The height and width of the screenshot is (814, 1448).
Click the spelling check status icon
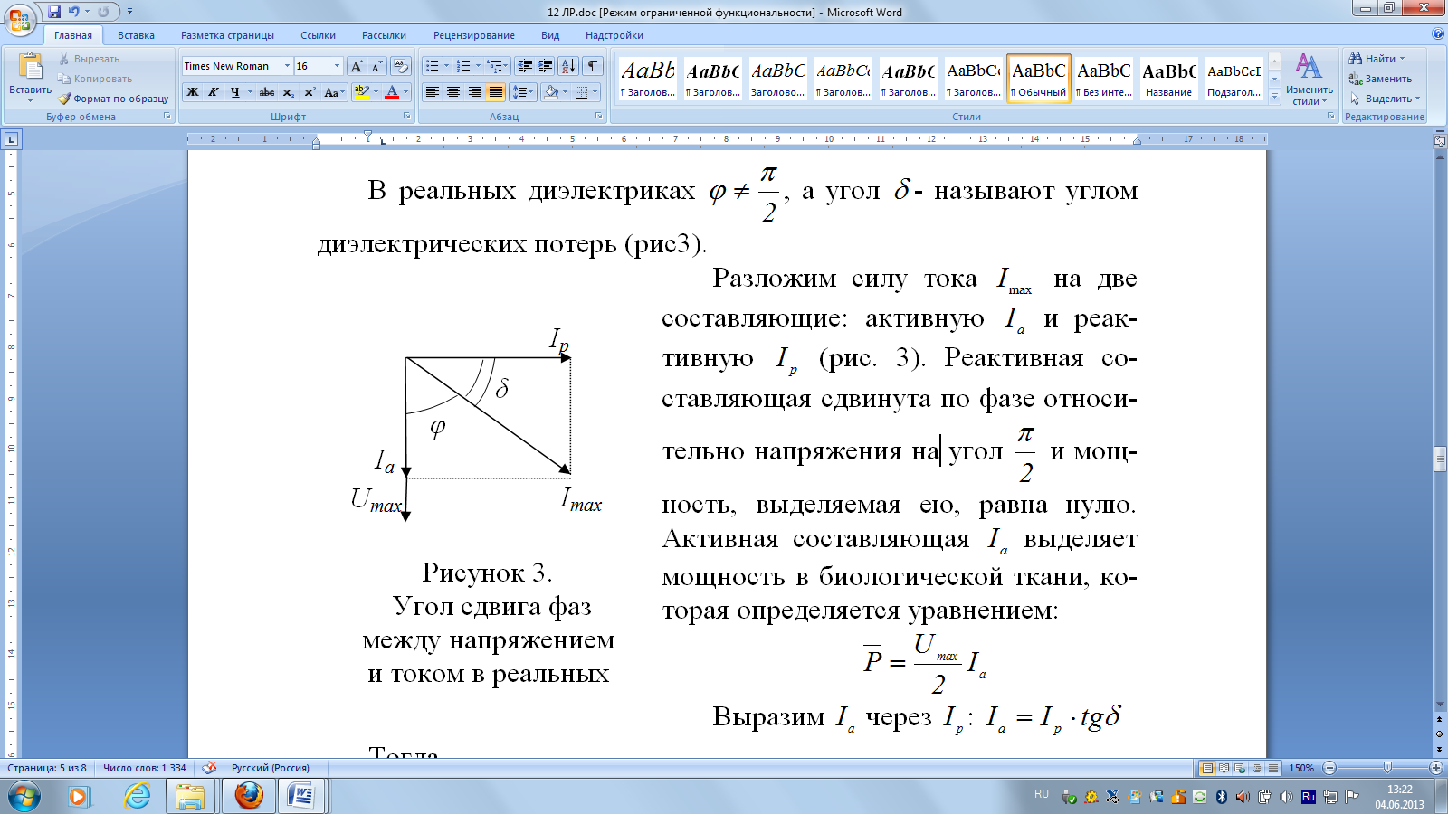pyautogui.click(x=209, y=768)
